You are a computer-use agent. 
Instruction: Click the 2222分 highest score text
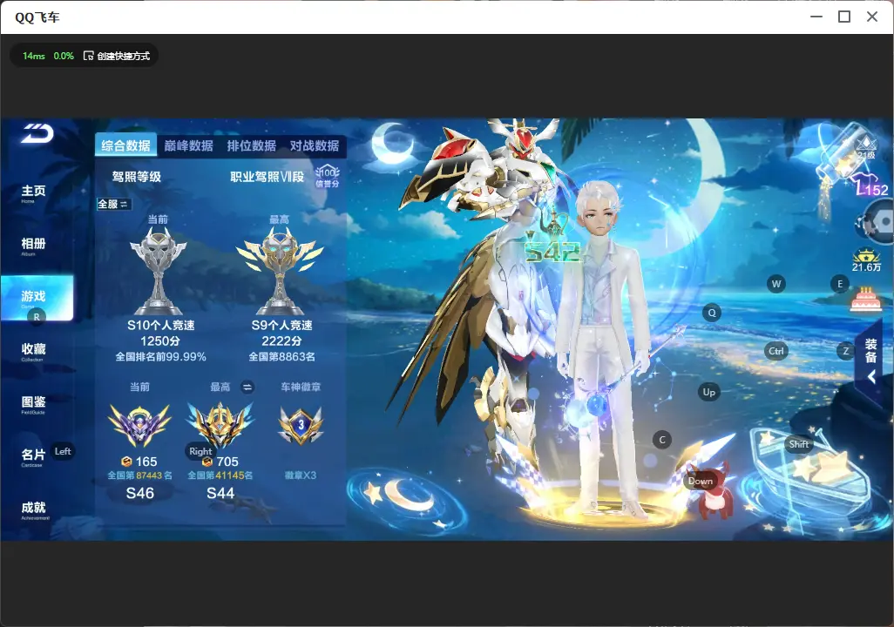281,340
